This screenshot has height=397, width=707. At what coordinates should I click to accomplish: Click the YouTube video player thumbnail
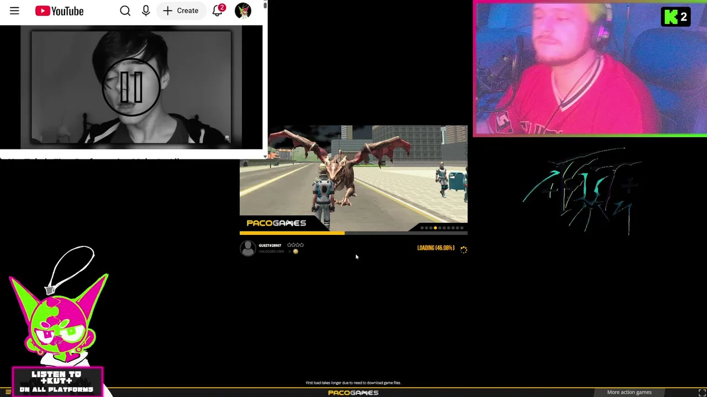(x=131, y=88)
